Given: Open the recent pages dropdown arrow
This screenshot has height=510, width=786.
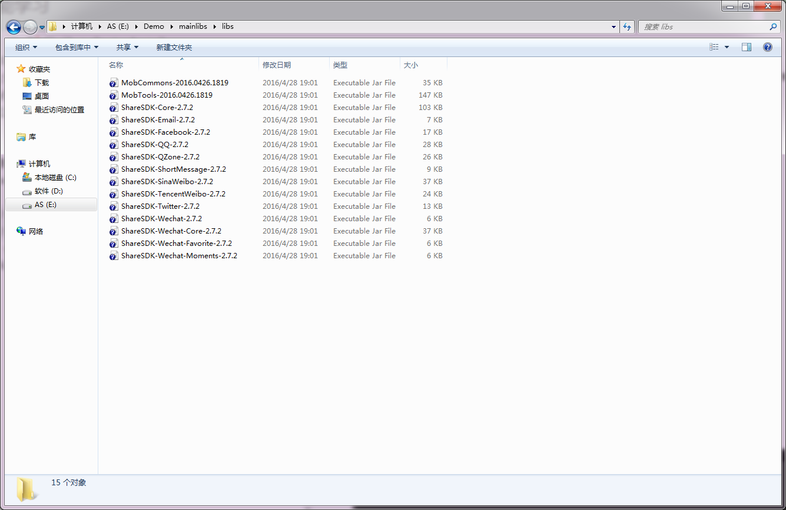Looking at the screenshot, I should (x=42, y=28).
